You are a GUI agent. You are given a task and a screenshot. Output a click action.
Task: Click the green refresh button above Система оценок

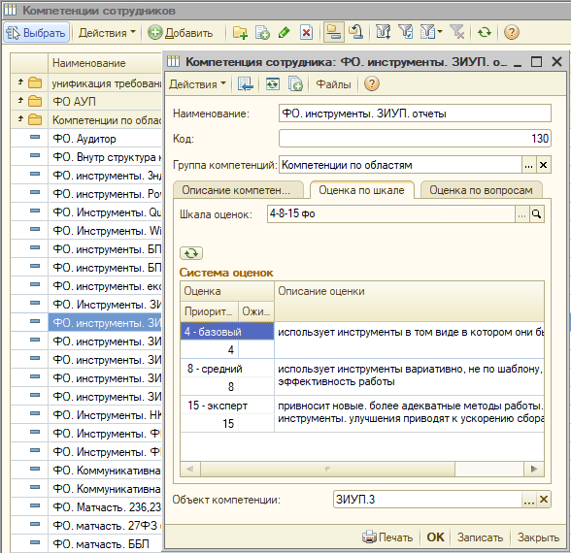[191, 253]
